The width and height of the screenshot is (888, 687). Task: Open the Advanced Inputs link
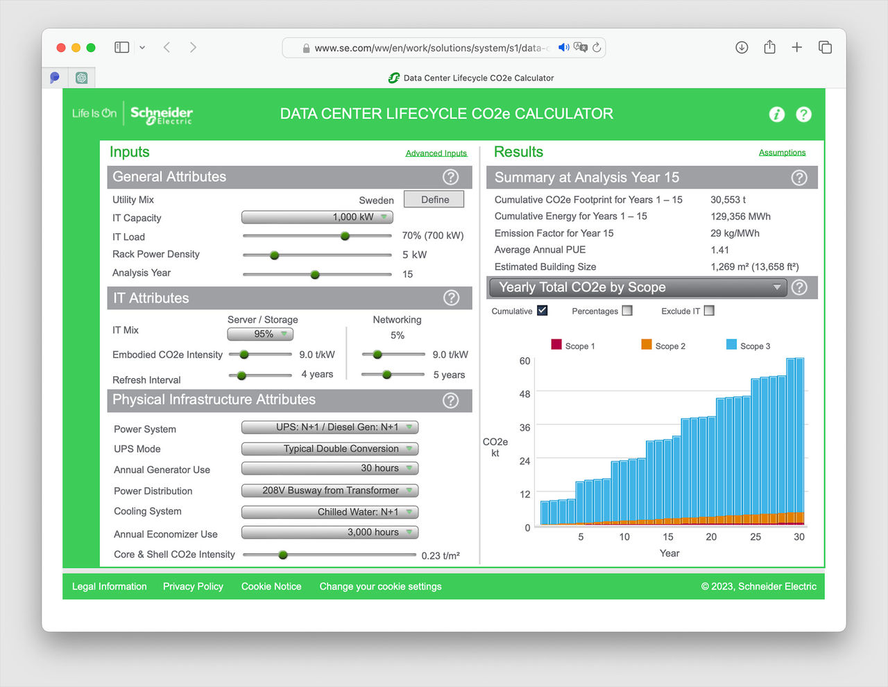click(x=436, y=153)
